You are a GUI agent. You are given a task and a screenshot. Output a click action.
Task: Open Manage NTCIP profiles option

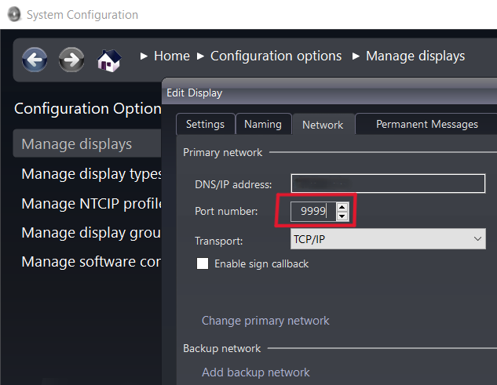click(91, 204)
